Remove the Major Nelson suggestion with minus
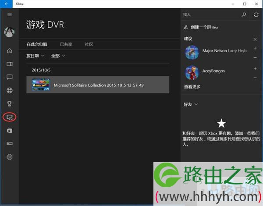The height and width of the screenshot is (206, 263). pos(255,57)
